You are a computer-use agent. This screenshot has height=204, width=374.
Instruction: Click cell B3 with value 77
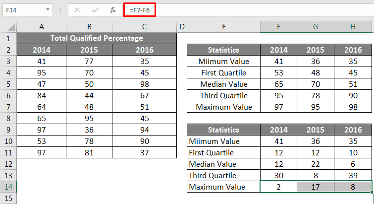point(89,62)
